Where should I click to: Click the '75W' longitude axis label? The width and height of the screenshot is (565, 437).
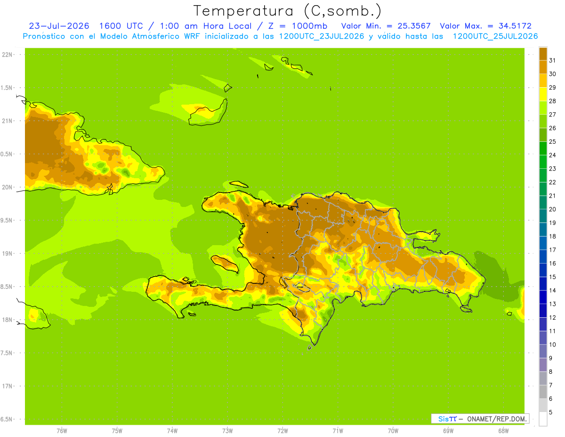pos(117,431)
